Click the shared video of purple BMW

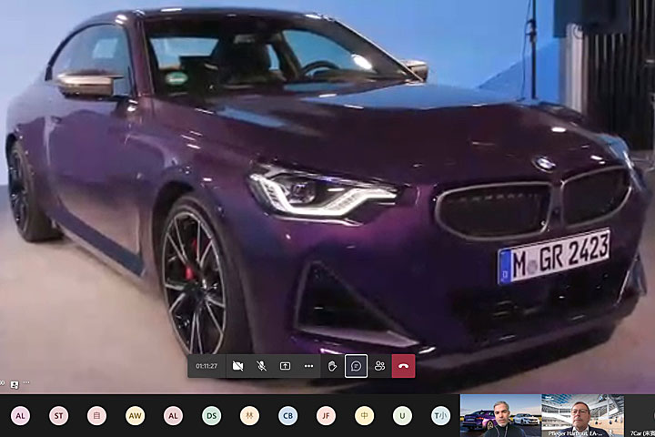tap(327, 197)
